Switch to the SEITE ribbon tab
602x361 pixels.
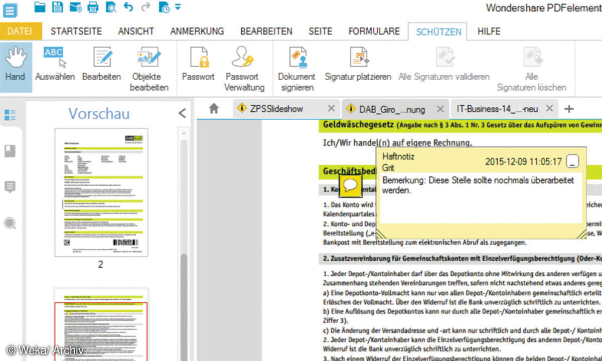[321, 31]
